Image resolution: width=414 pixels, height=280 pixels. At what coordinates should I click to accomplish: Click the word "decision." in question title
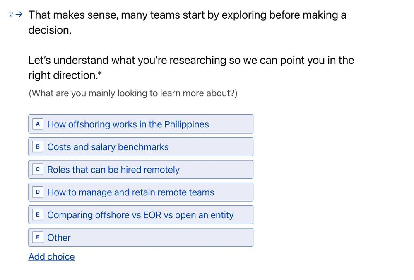coord(50,30)
